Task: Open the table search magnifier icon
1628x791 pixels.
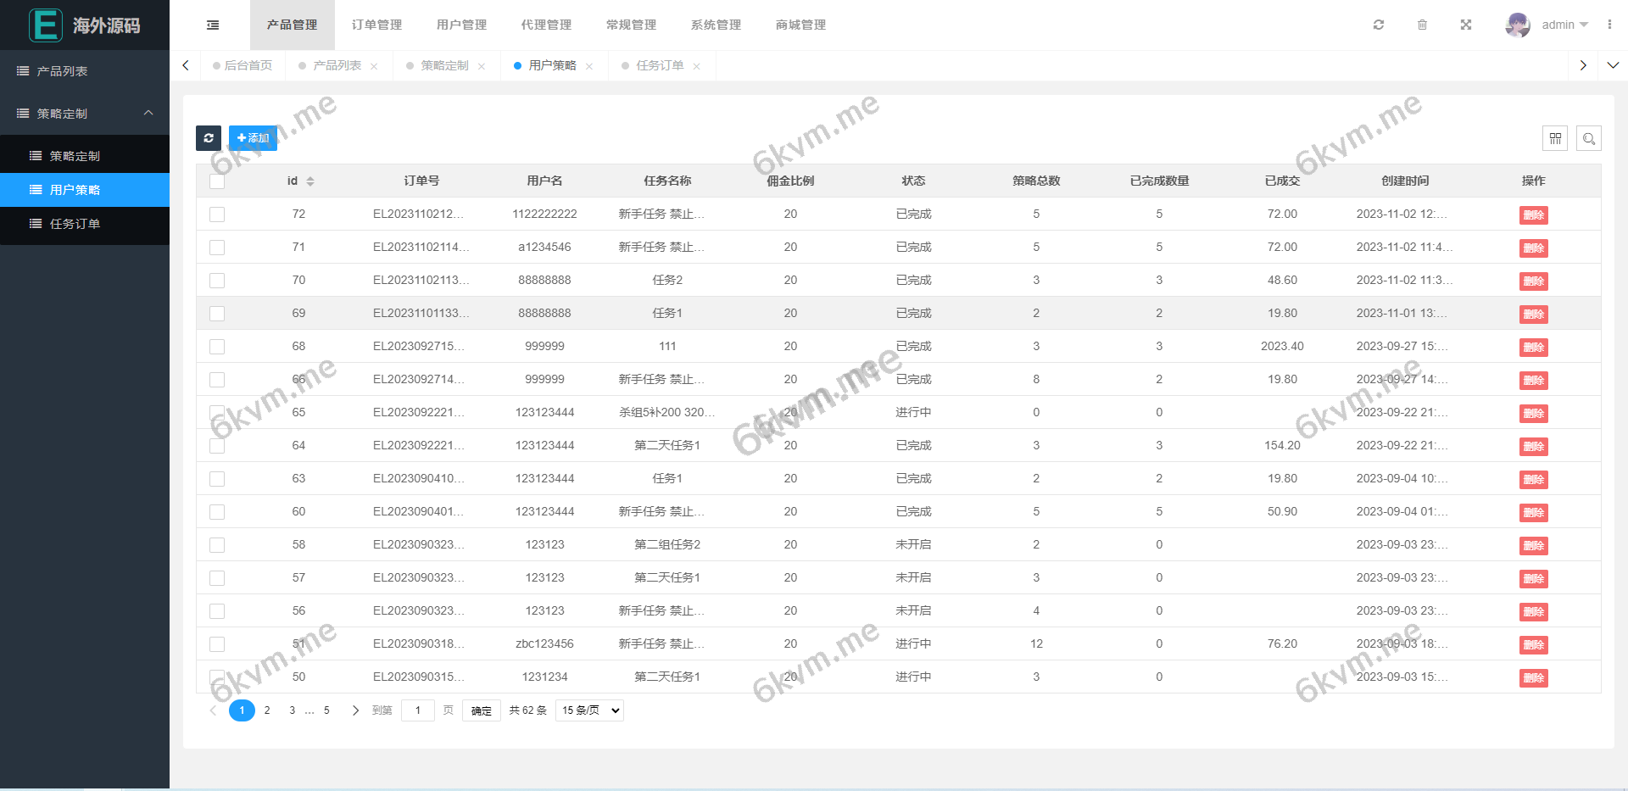Action: 1589,138
